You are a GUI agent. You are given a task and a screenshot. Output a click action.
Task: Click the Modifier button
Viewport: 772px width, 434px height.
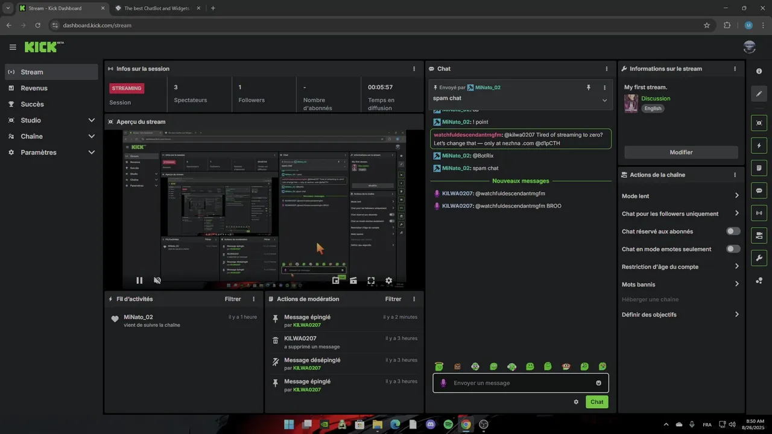tap(681, 153)
